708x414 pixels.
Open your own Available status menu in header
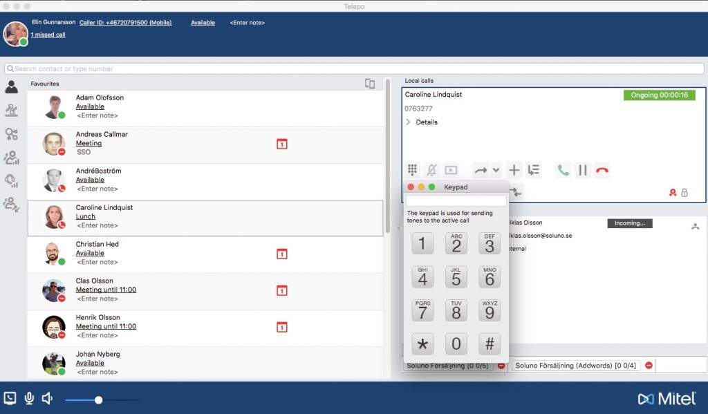(x=203, y=23)
